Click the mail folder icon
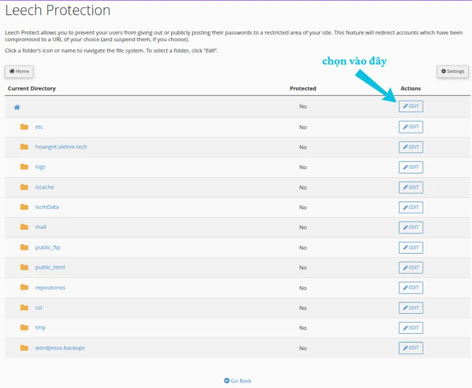This screenshot has width=472, height=388. [x=24, y=227]
